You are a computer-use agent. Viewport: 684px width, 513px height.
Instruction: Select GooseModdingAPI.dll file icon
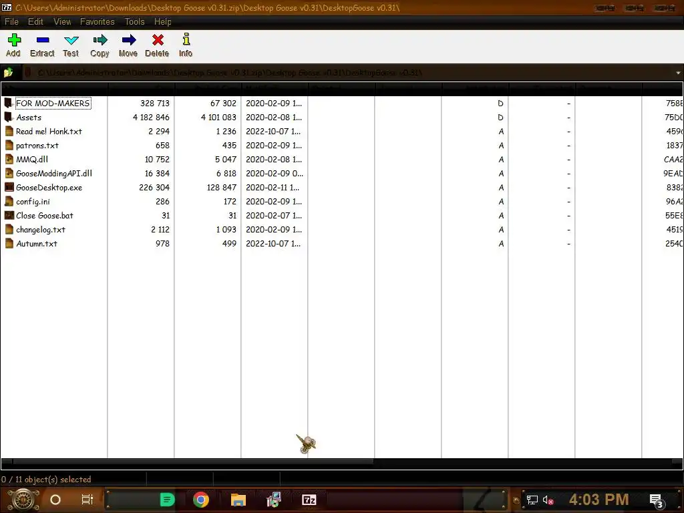tap(9, 173)
